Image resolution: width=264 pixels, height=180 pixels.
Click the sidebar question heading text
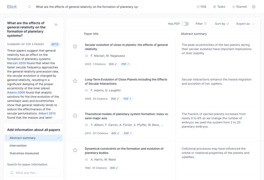(x=26, y=29)
